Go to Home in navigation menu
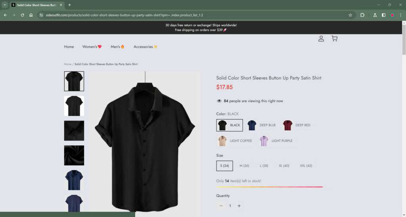Image resolution: width=406 pixels, height=217 pixels. [x=69, y=46]
